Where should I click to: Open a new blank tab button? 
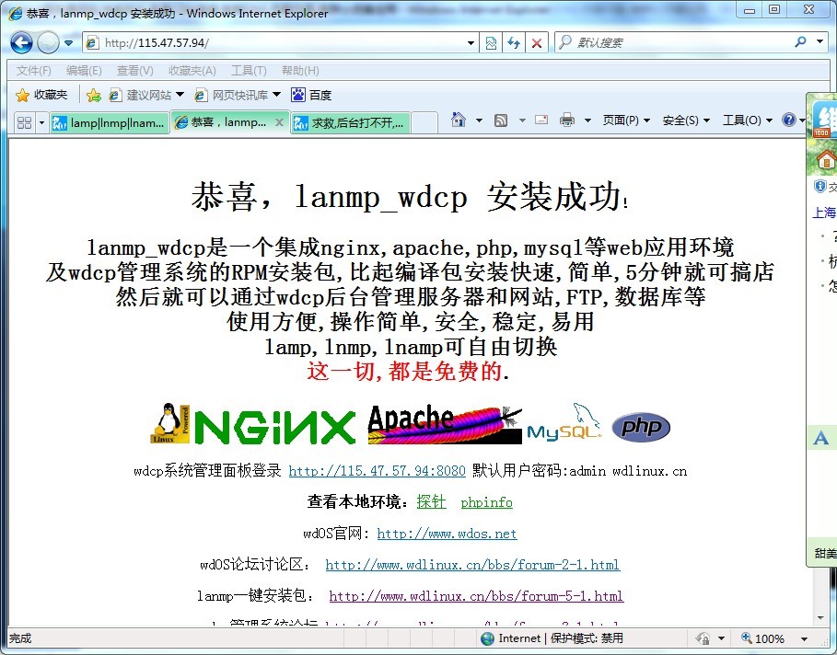424,122
